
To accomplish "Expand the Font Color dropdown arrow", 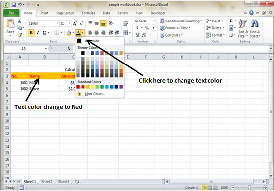I will 83,33.
